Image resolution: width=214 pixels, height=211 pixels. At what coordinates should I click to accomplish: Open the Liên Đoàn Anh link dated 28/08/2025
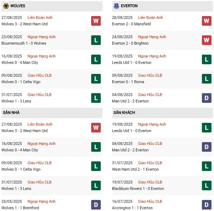coord(150,17)
